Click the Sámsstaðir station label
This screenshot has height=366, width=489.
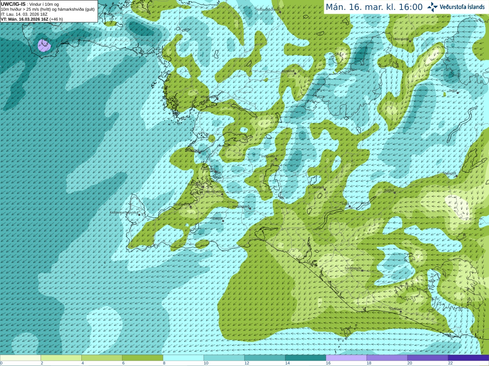[353, 268]
